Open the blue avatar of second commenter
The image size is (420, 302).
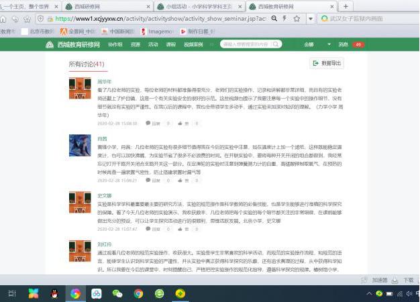pos(80,145)
